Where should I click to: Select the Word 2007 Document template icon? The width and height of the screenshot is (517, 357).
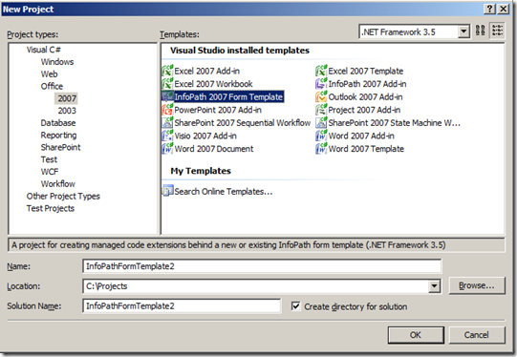167,149
